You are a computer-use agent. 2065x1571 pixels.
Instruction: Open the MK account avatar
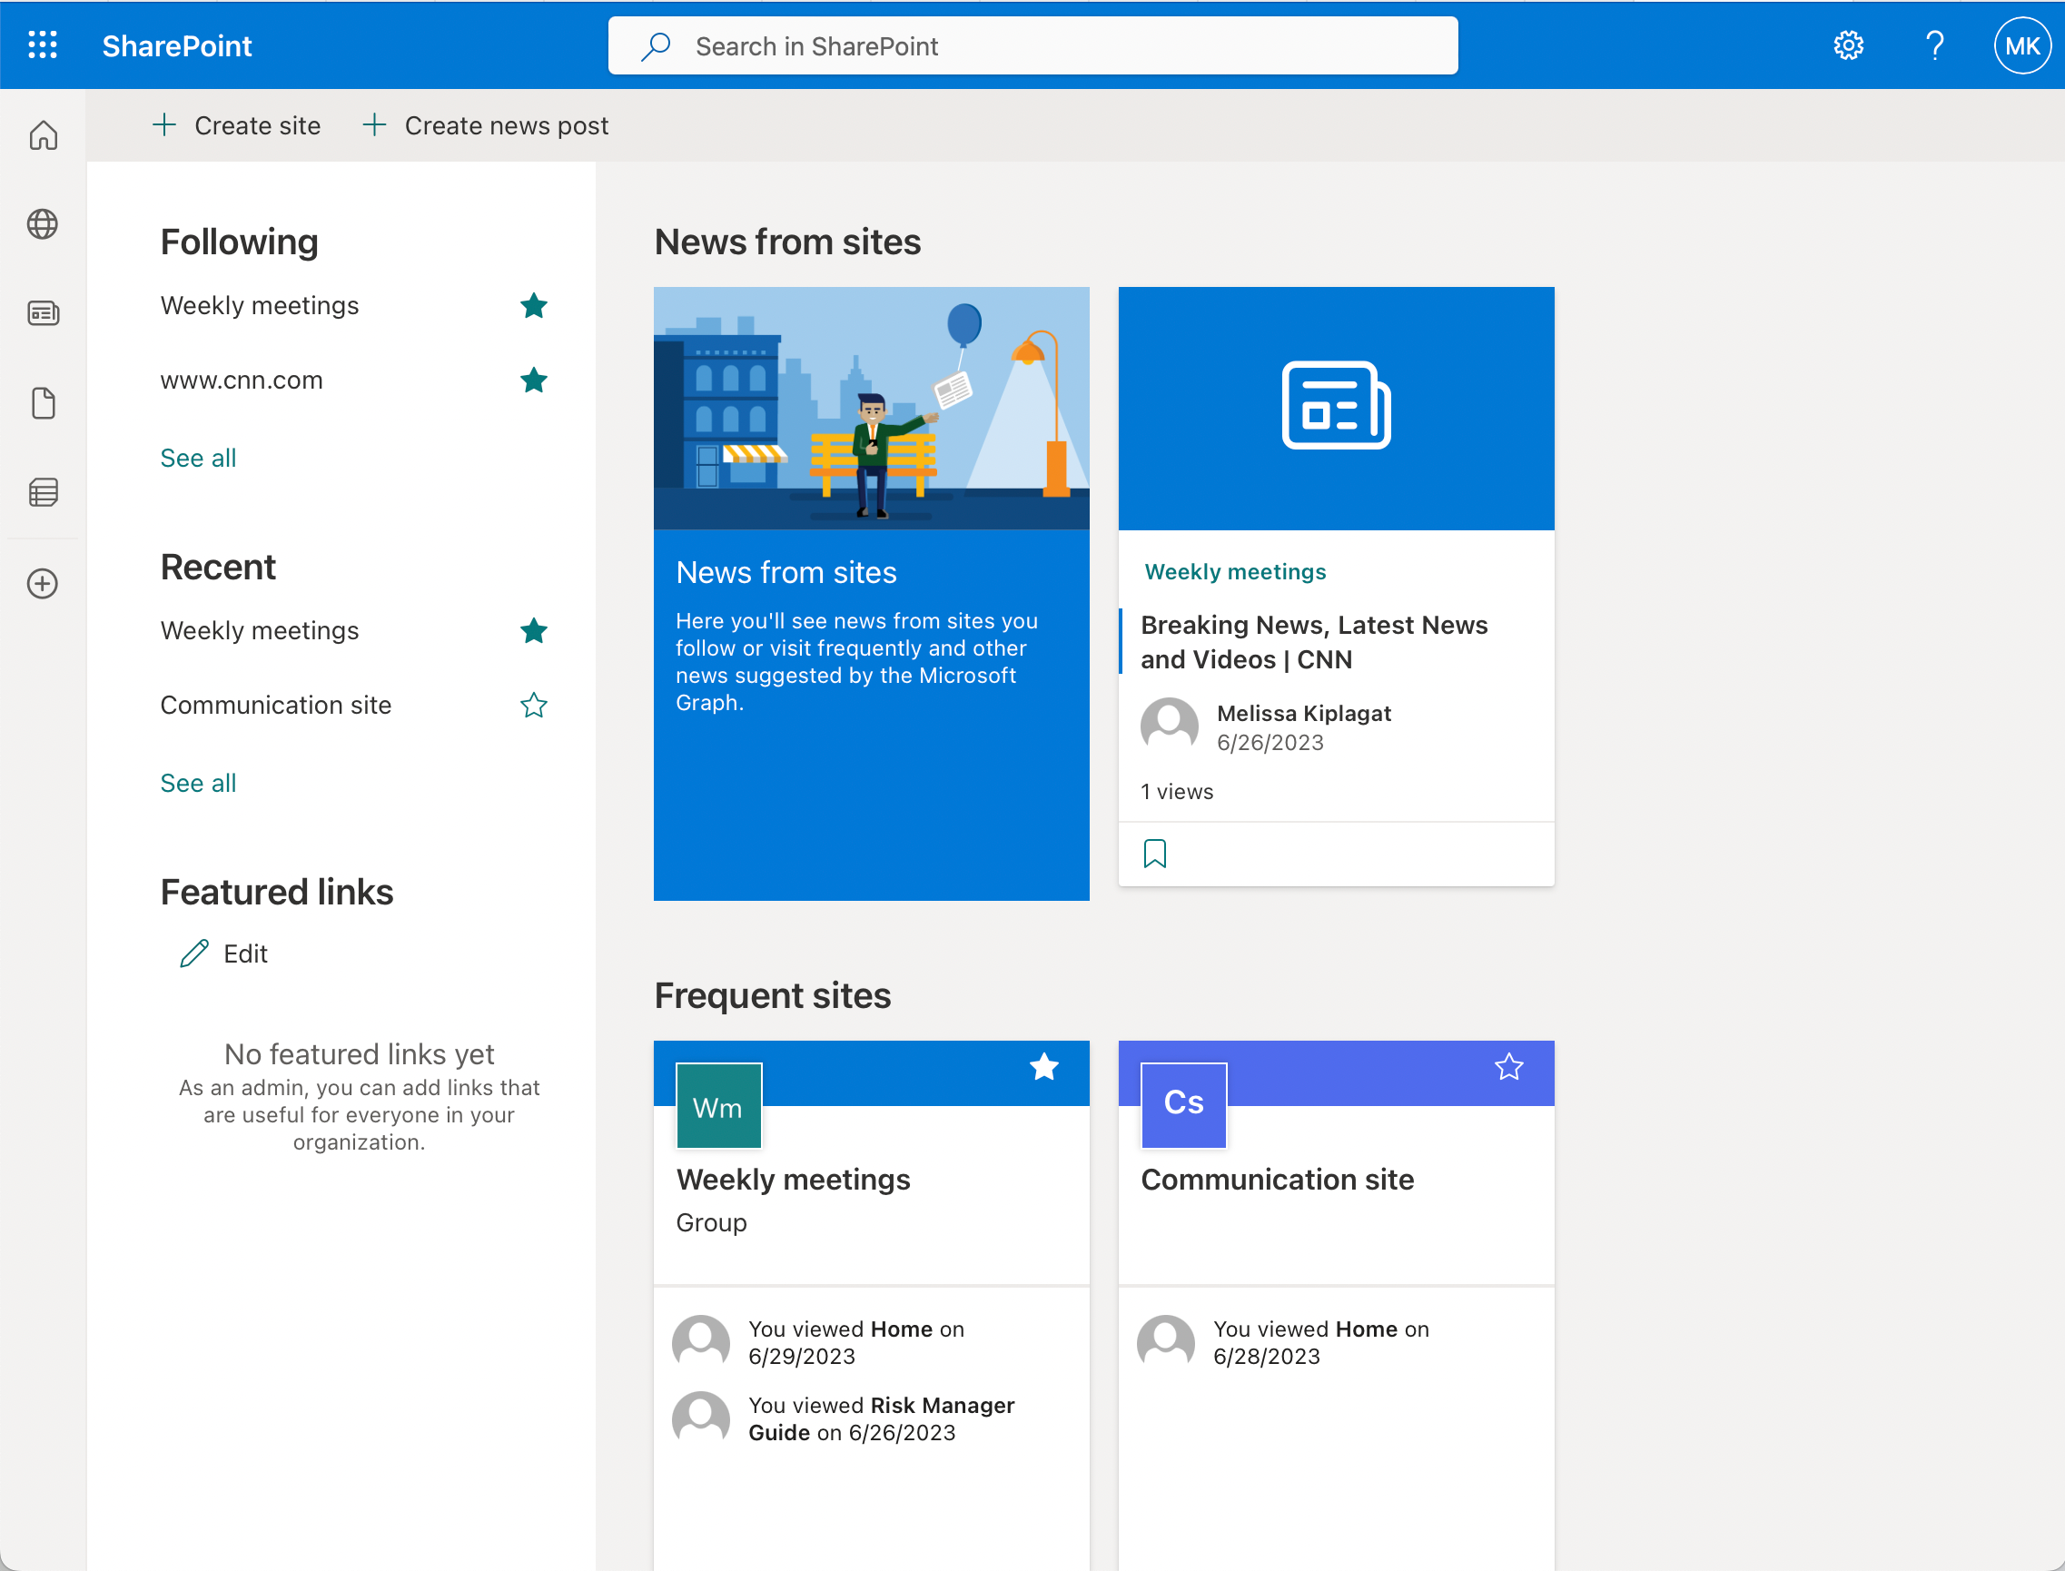[x=2021, y=44]
